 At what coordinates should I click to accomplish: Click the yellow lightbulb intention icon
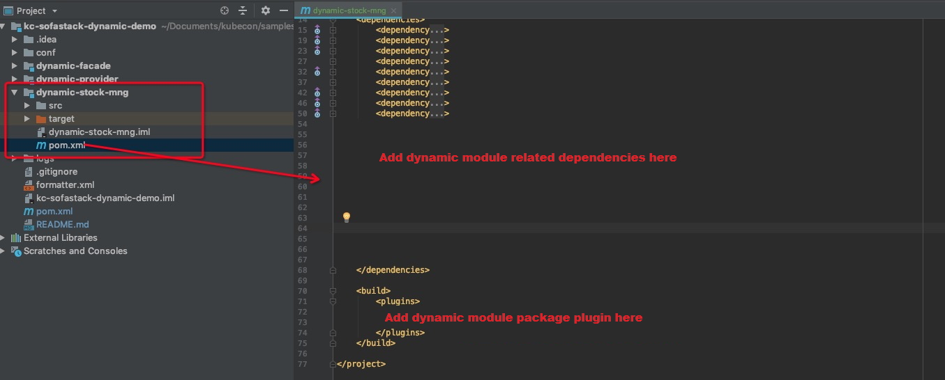pos(346,217)
